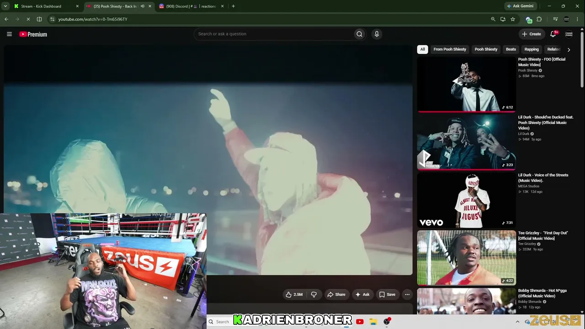Image resolution: width=585 pixels, height=329 pixels.
Task: Open the YouTube guide hamburger menu
Action: click(9, 34)
